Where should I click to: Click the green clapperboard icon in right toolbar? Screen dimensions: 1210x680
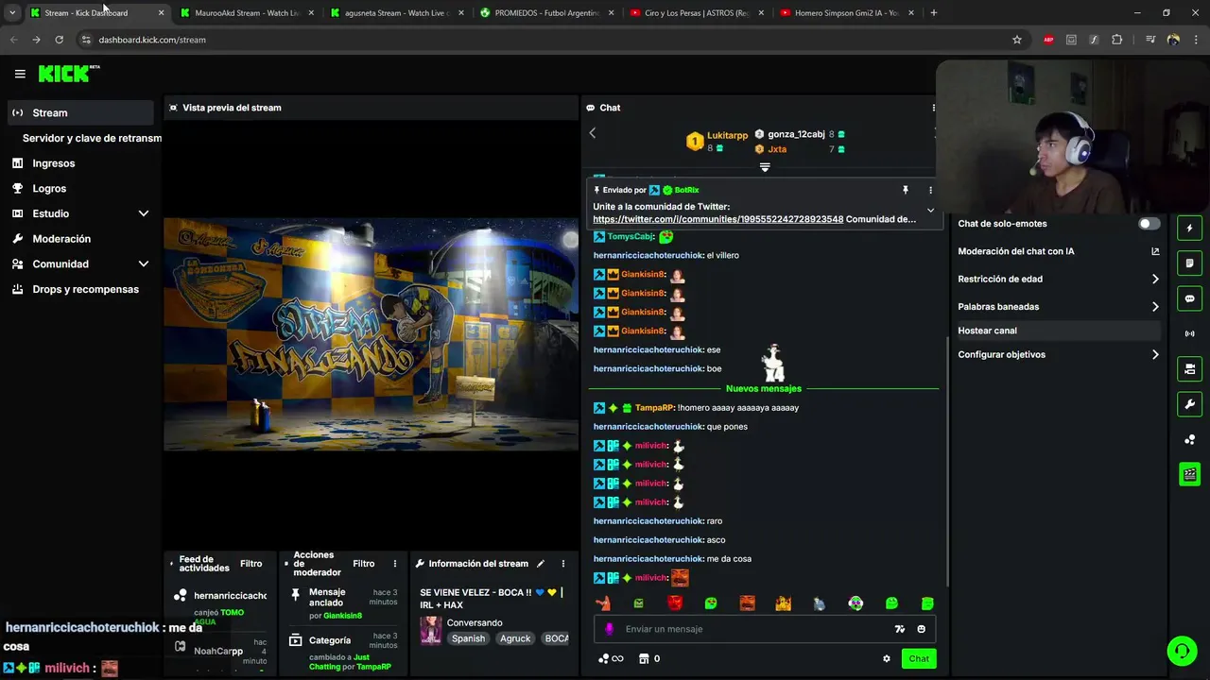click(1189, 474)
